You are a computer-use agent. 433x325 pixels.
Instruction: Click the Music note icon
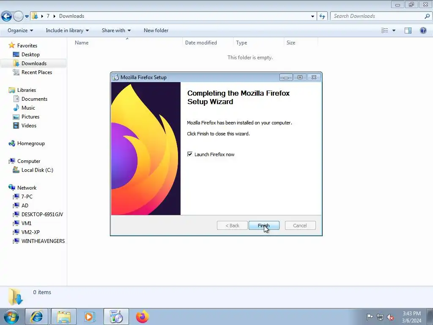pos(16,108)
